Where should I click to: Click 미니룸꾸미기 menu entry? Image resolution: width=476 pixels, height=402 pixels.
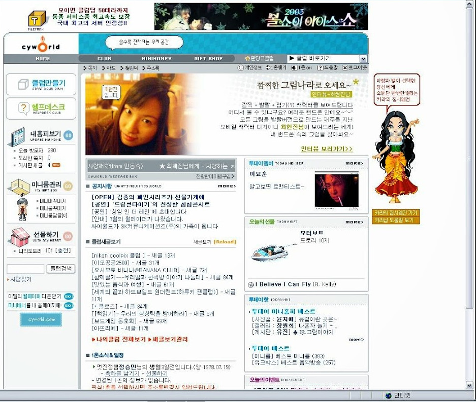(x=53, y=208)
